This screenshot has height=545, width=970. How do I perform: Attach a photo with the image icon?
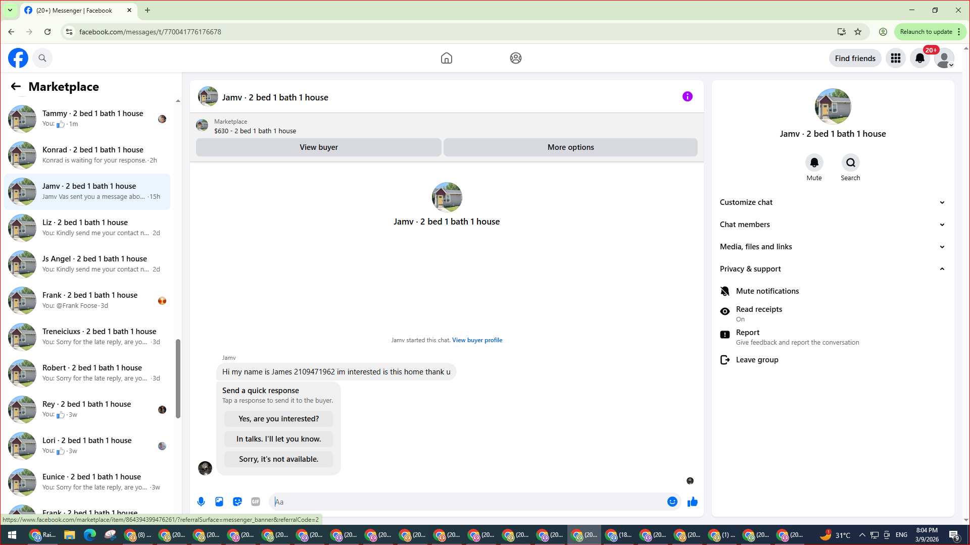click(x=219, y=502)
